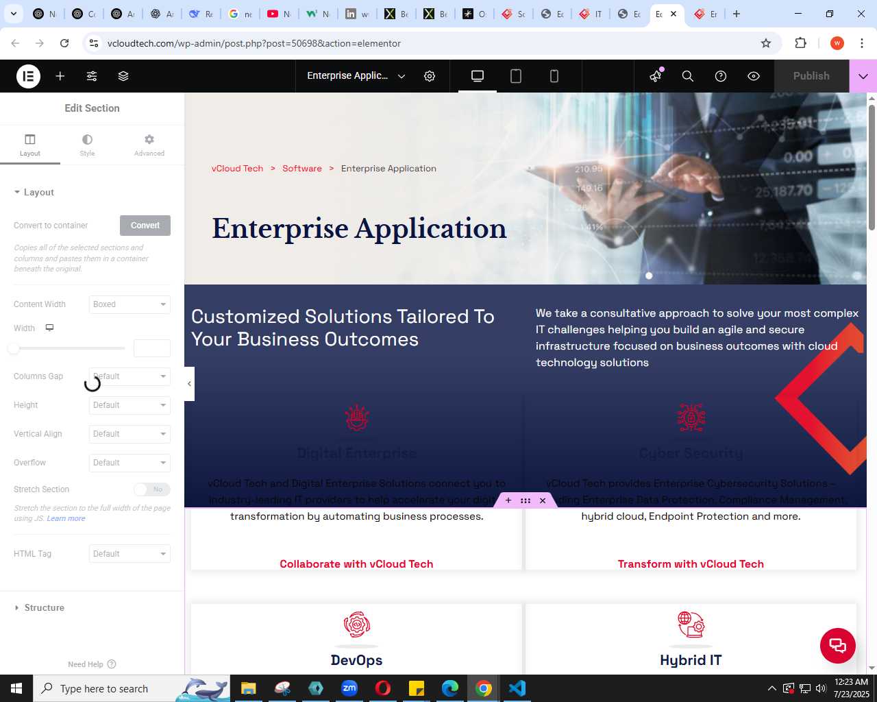Select the Cyber Security icon

pos(691,417)
